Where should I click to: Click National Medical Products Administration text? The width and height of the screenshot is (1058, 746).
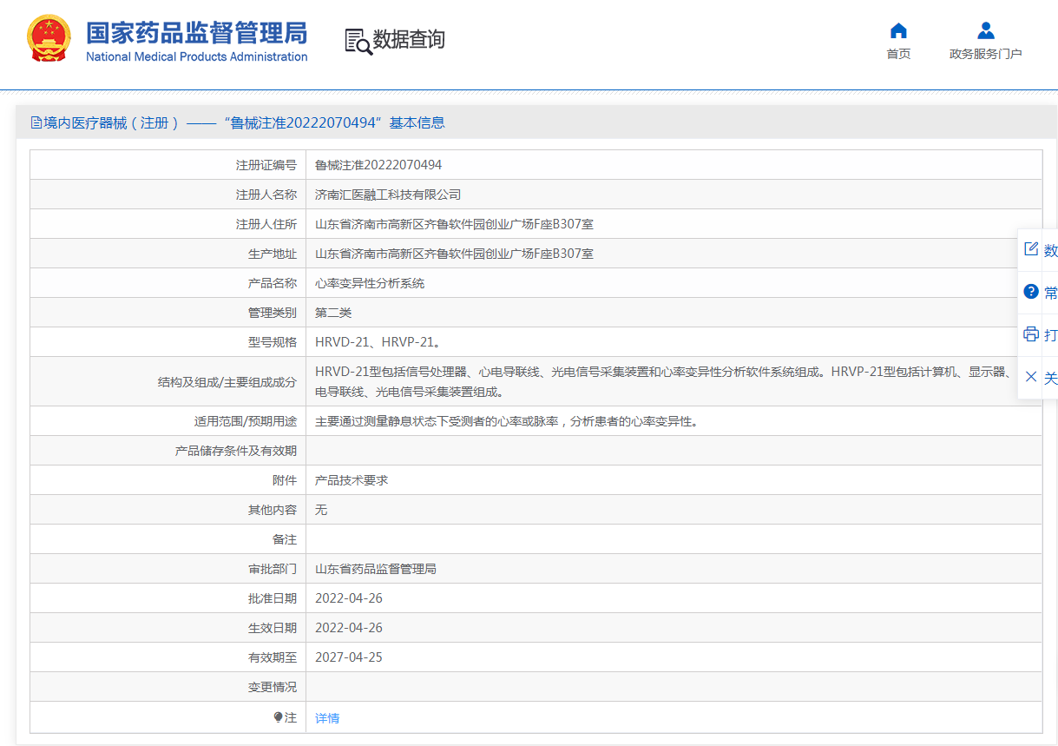click(x=197, y=57)
